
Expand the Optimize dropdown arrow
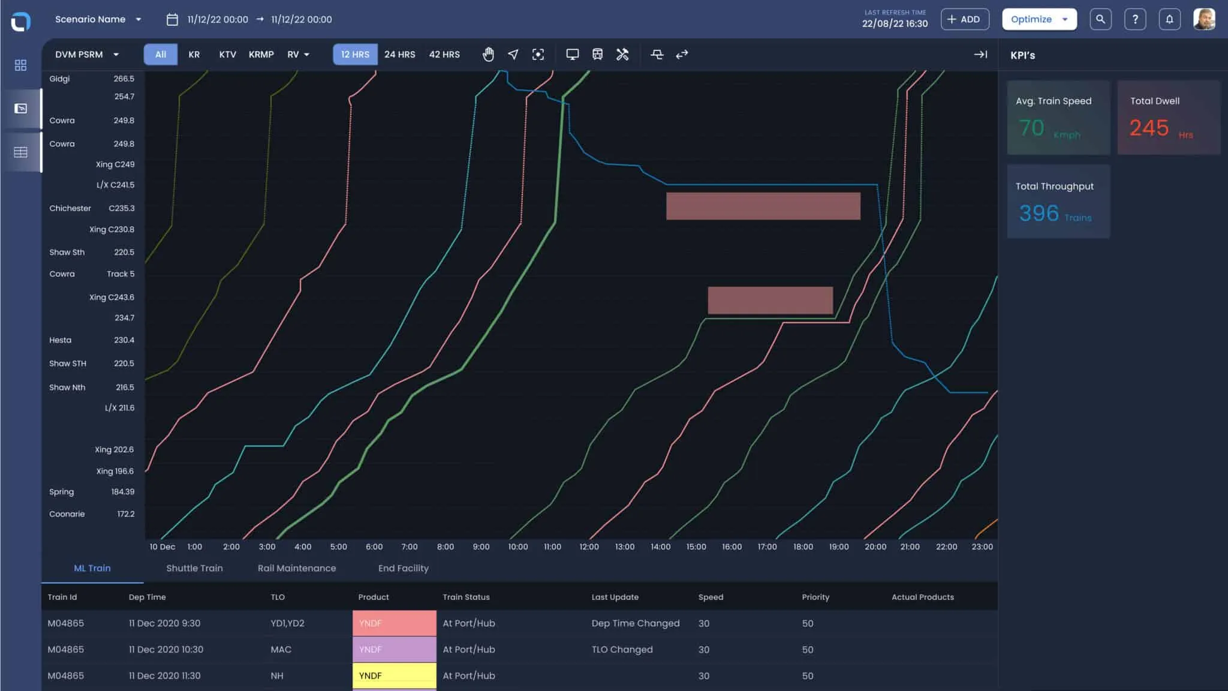coord(1065,19)
